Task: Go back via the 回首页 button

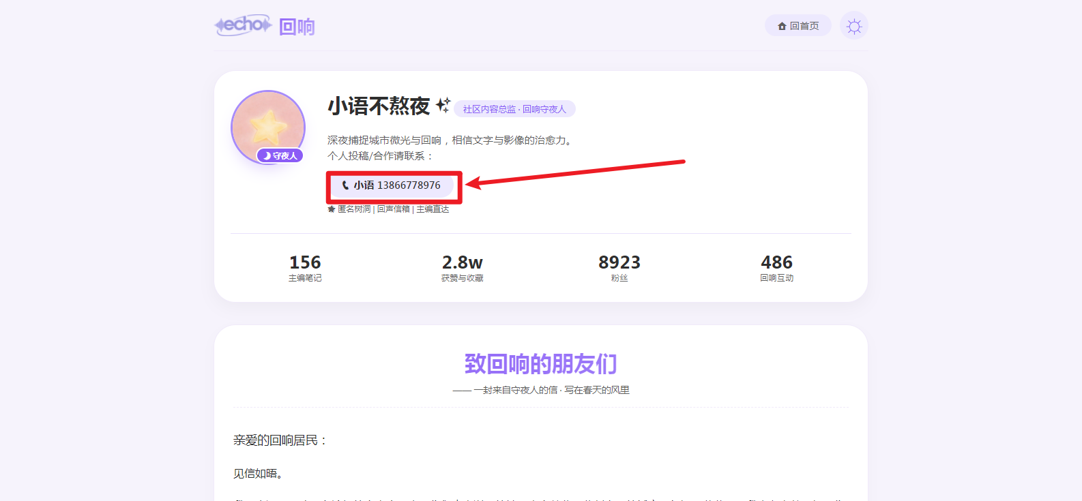Action: (798, 25)
